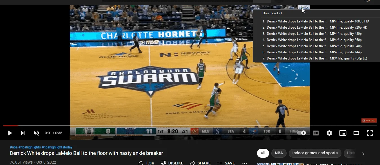The image size is (380, 165).
Task: Enable theater mode with the rectangle icon
Action: pyautogui.click(x=356, y=133)
